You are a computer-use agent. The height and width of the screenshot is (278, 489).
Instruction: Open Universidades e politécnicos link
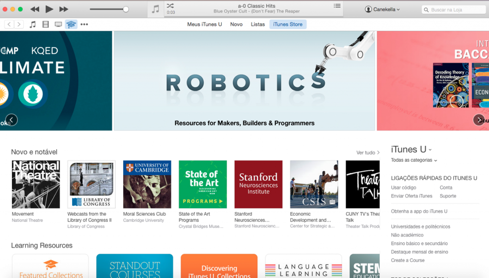tap(421, 226)
